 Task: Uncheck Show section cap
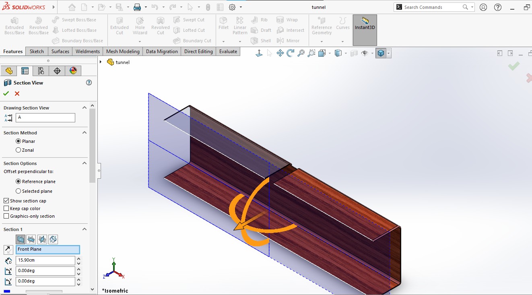(x=6, y=201)
